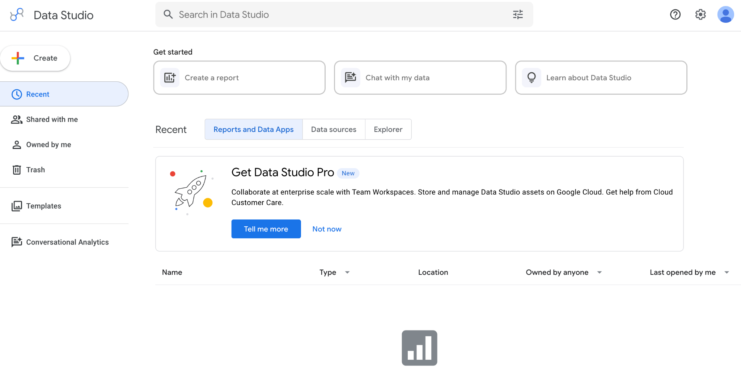Open Conversational Analytics label in sidebar

point(67,242)
